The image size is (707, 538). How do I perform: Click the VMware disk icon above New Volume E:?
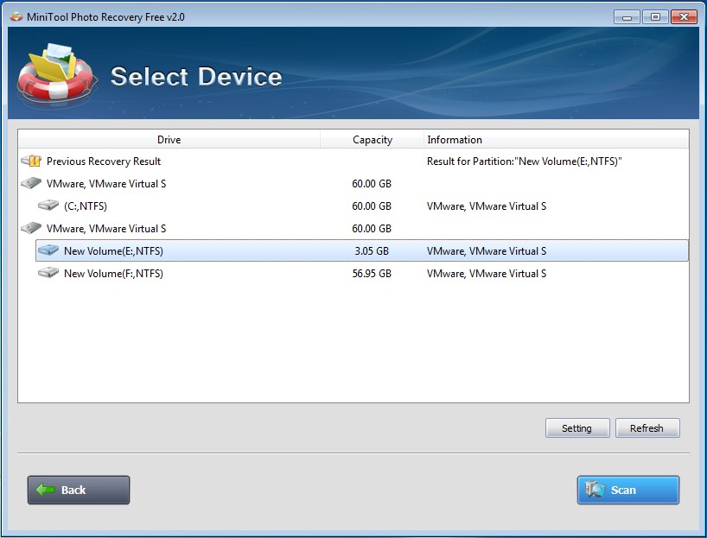(x=31, y=228)
